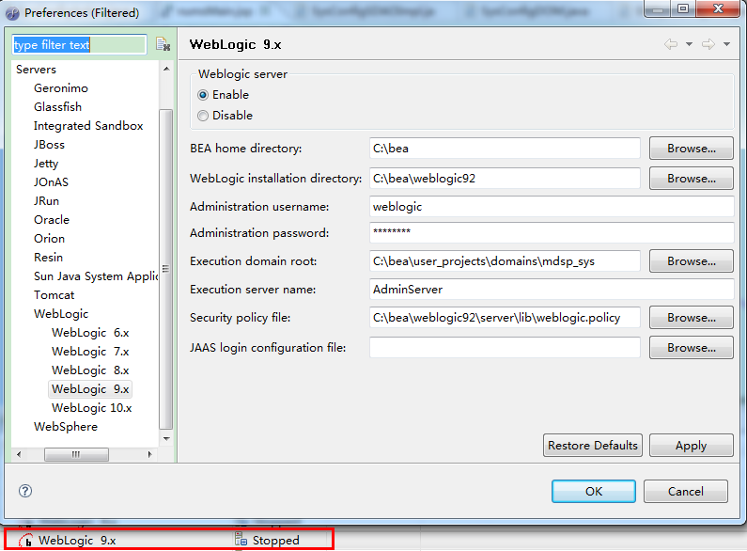Click the WebLogic installation directory field
This screenshot has width=747, height=551.
pyautogui.click(x=505, y=179)
